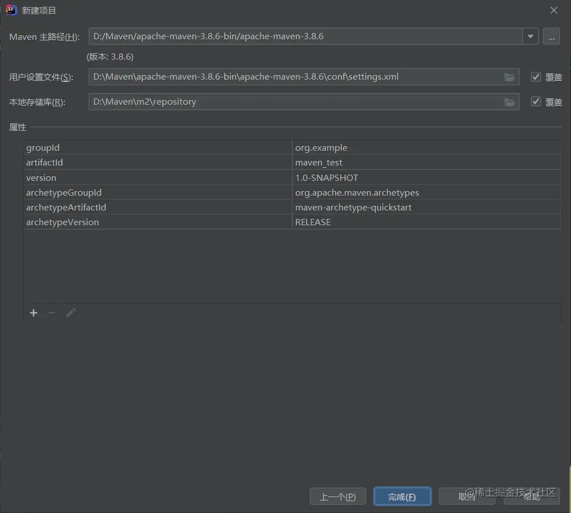Click the maven_test value cell
The height and width of the screenshot is (513, 571).
427,163
